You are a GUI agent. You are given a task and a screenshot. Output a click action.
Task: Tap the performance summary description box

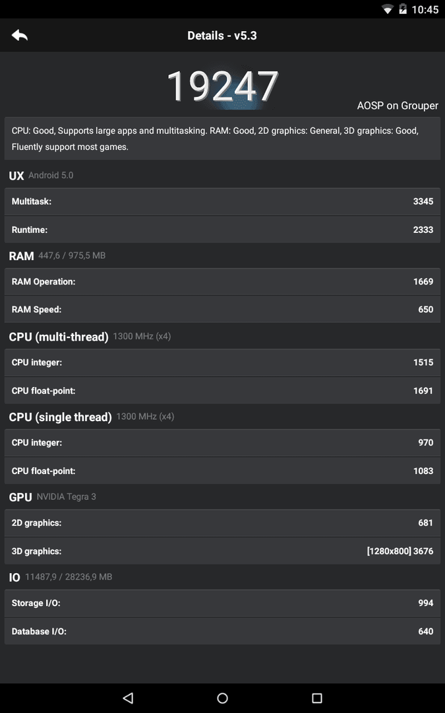[x=223, y=139]
